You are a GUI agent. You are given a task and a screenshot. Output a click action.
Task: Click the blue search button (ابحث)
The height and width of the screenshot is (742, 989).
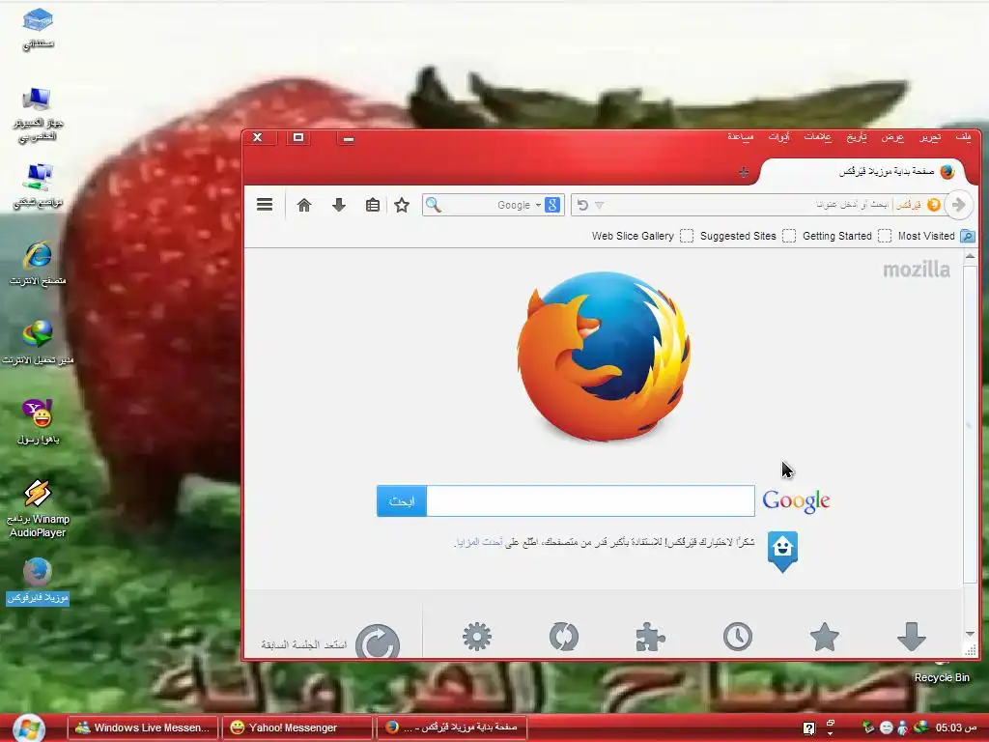[x=402, y=501]
